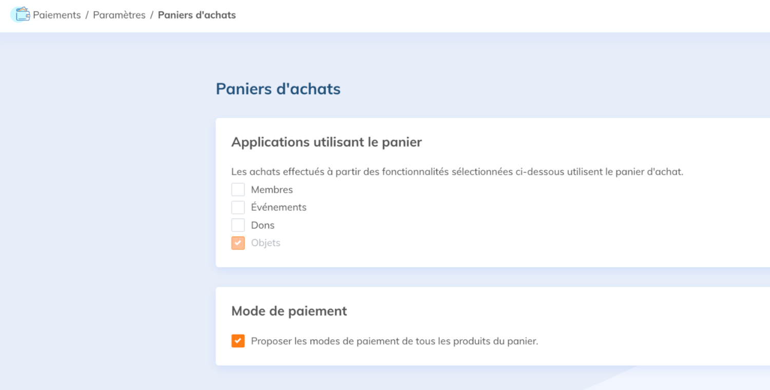Viewport: 770px width, 390px height.
Task: Click the 'Proposer les modes de paiement' label
Action: click(394, 341)
